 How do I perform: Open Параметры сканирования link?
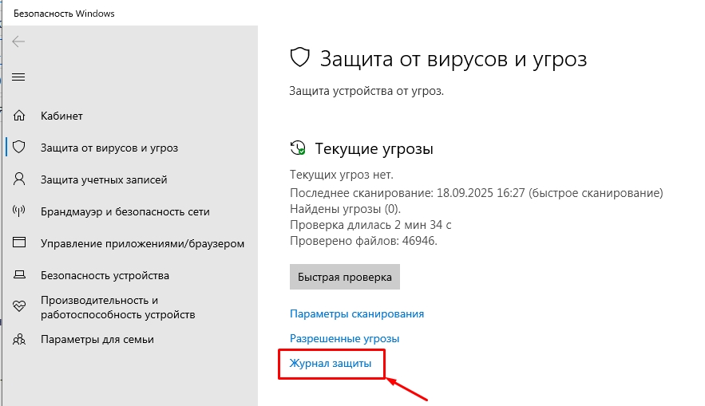pyautogui.click(x=356, y=314)
